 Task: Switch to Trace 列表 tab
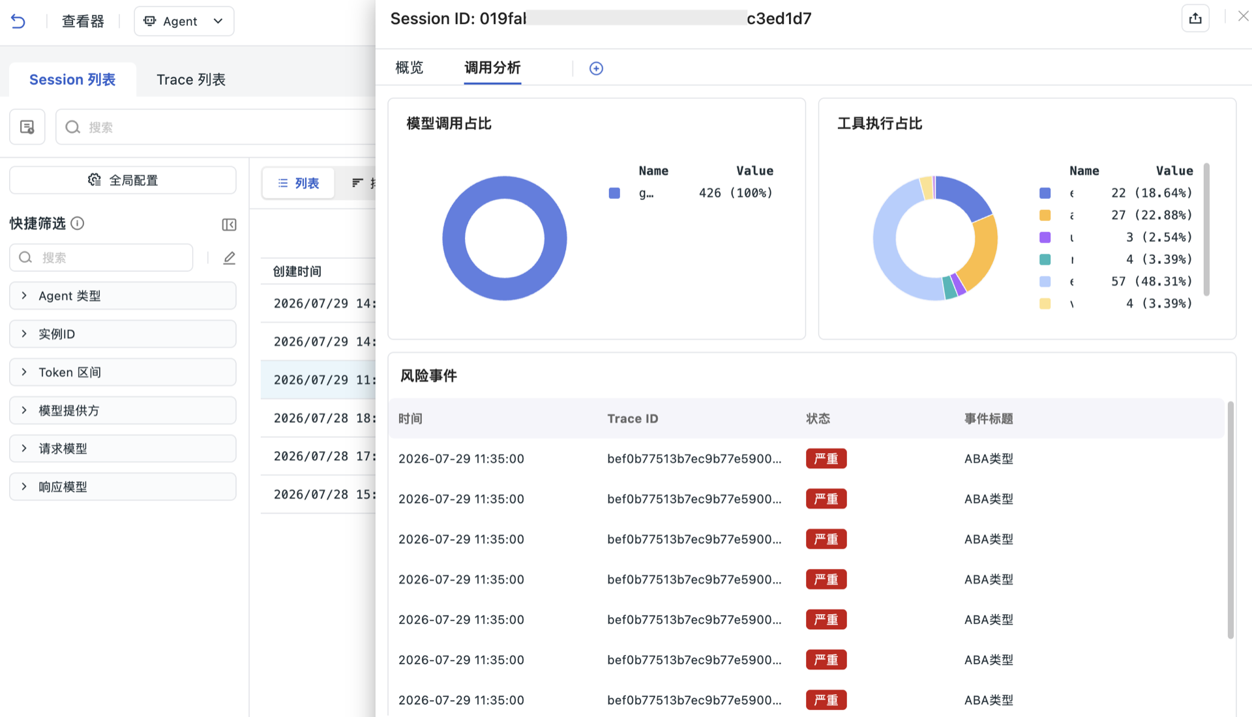pyautogui.click(x=191, y=80)
